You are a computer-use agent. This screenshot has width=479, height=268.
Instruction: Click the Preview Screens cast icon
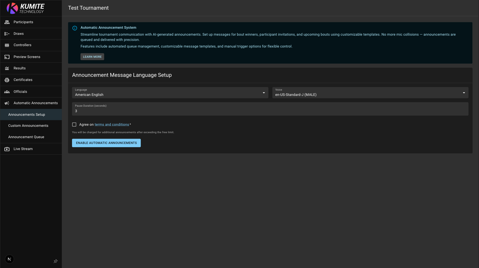tap(7, 57)
